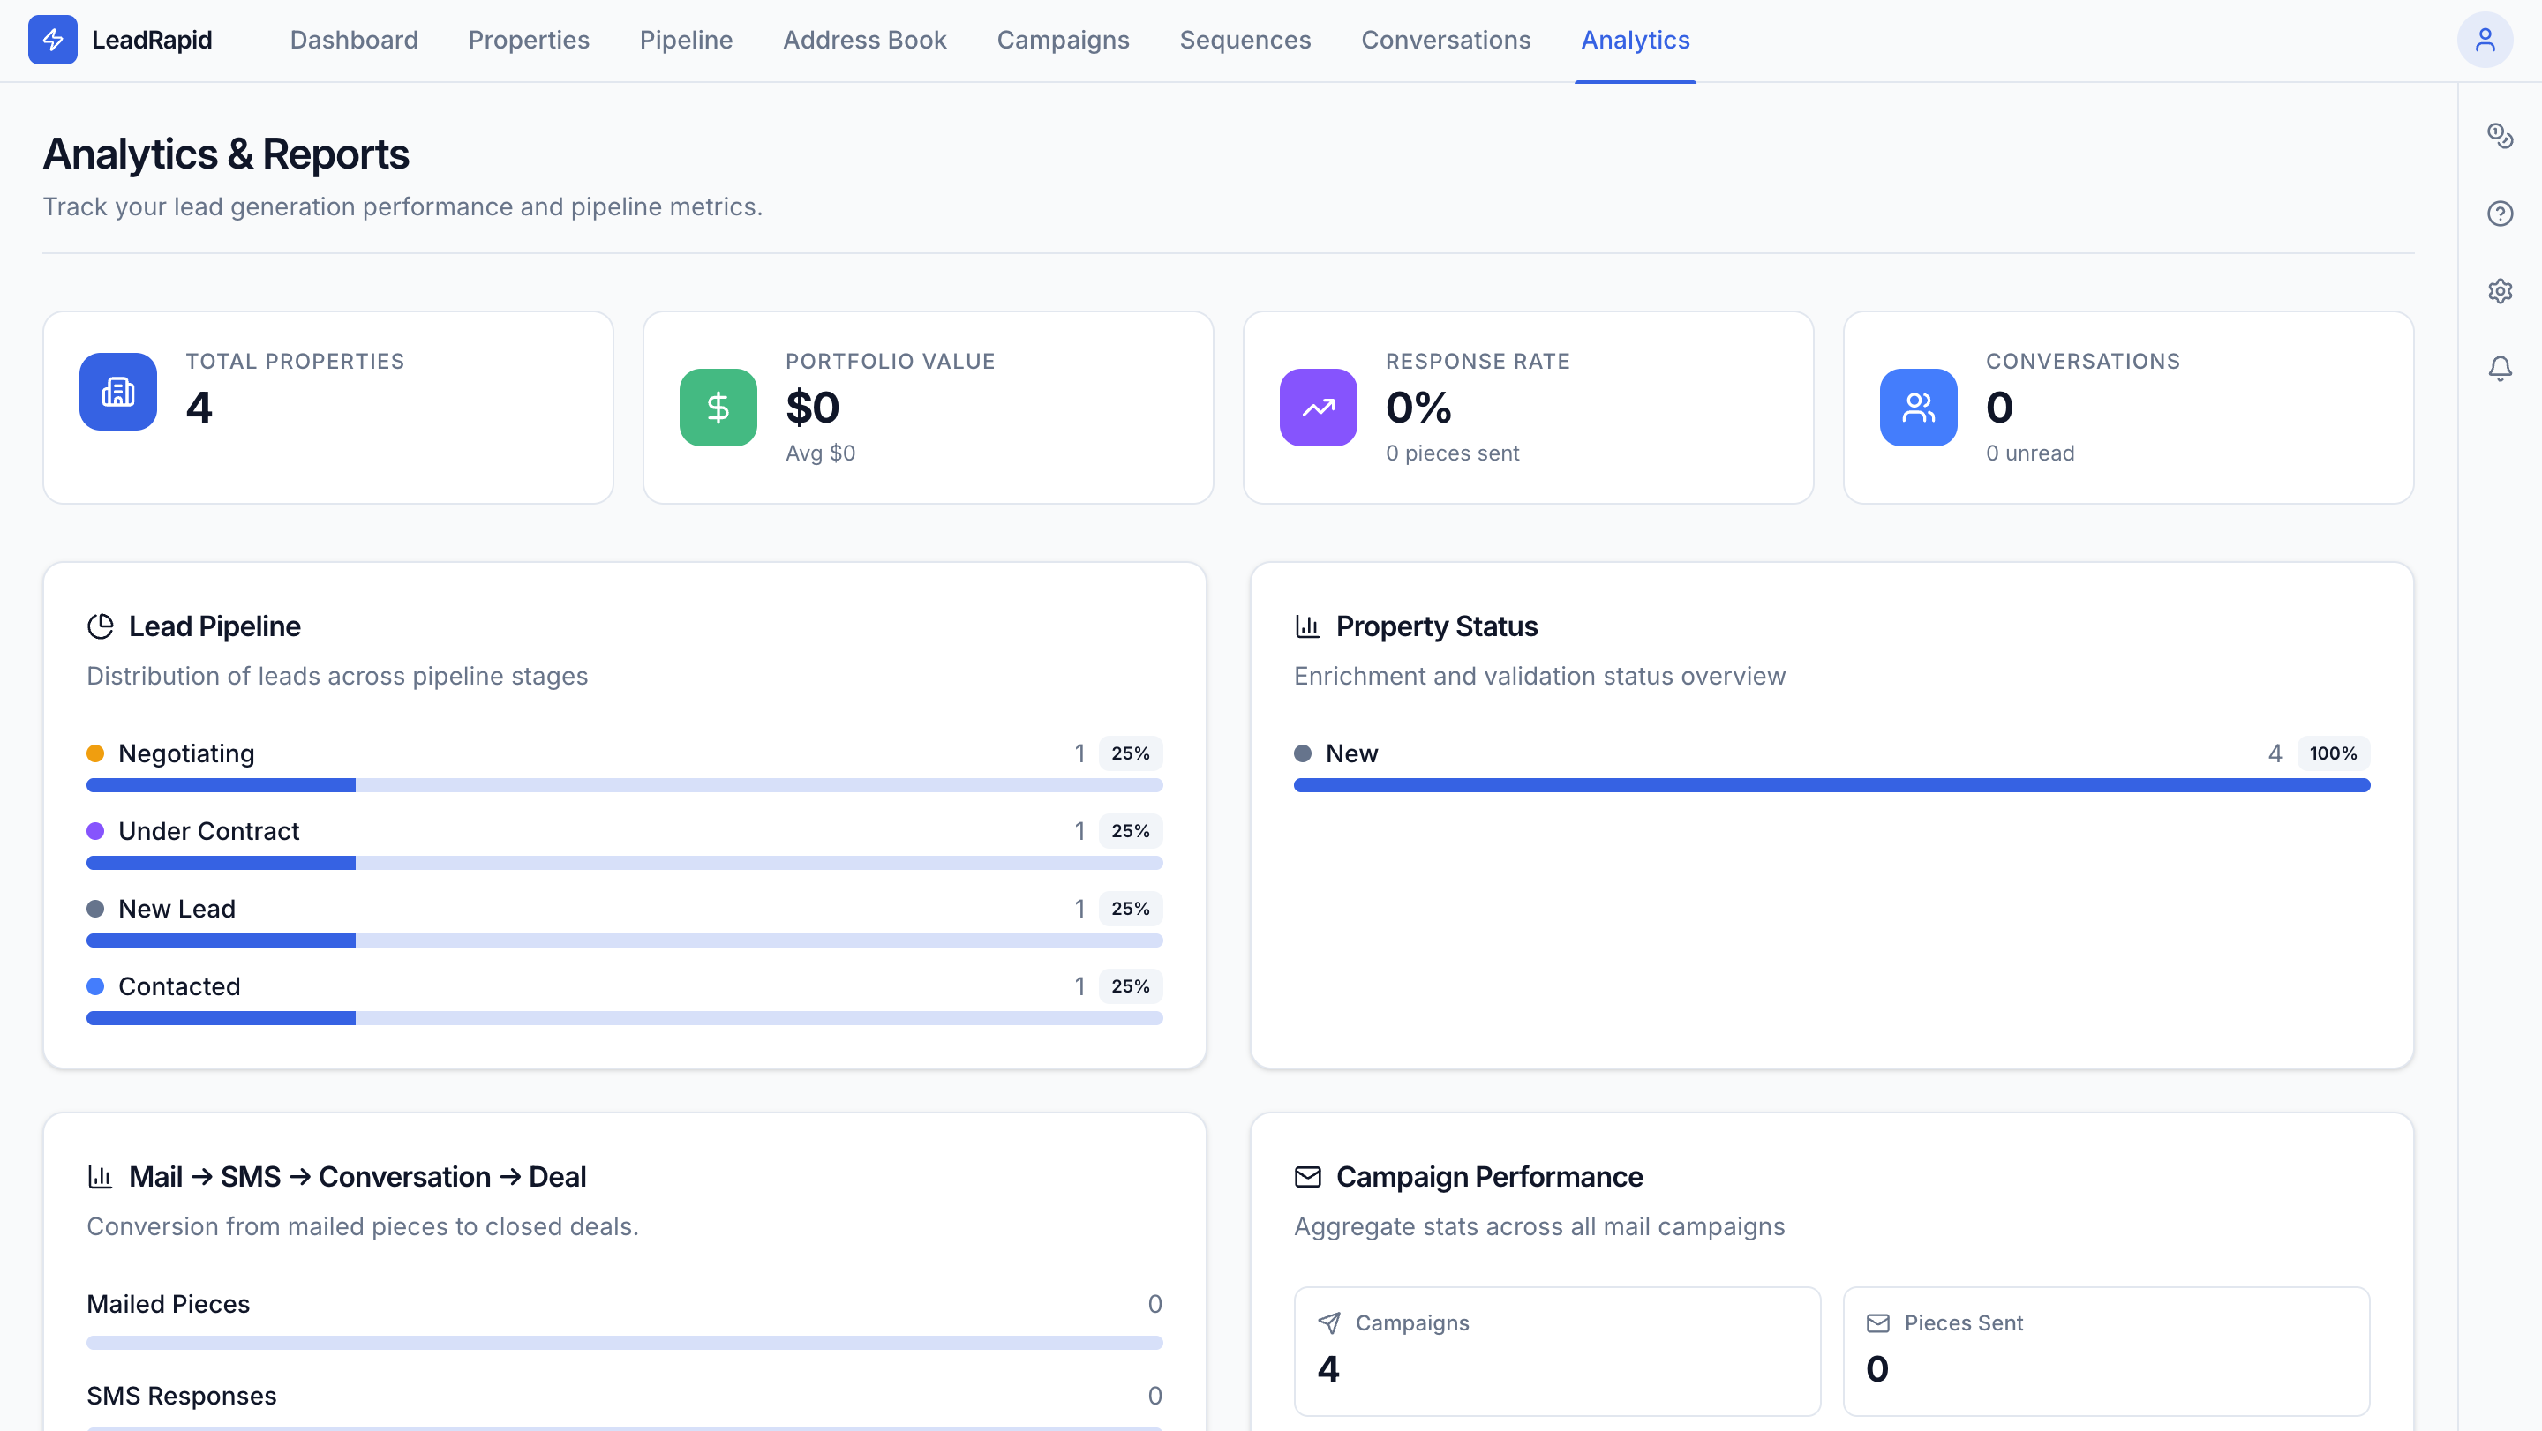Image resolution: width=2542 pixels, height=1431 pixels.
Task: Click the LeadRapid lightning bolt logo
Action: [52, 41]
